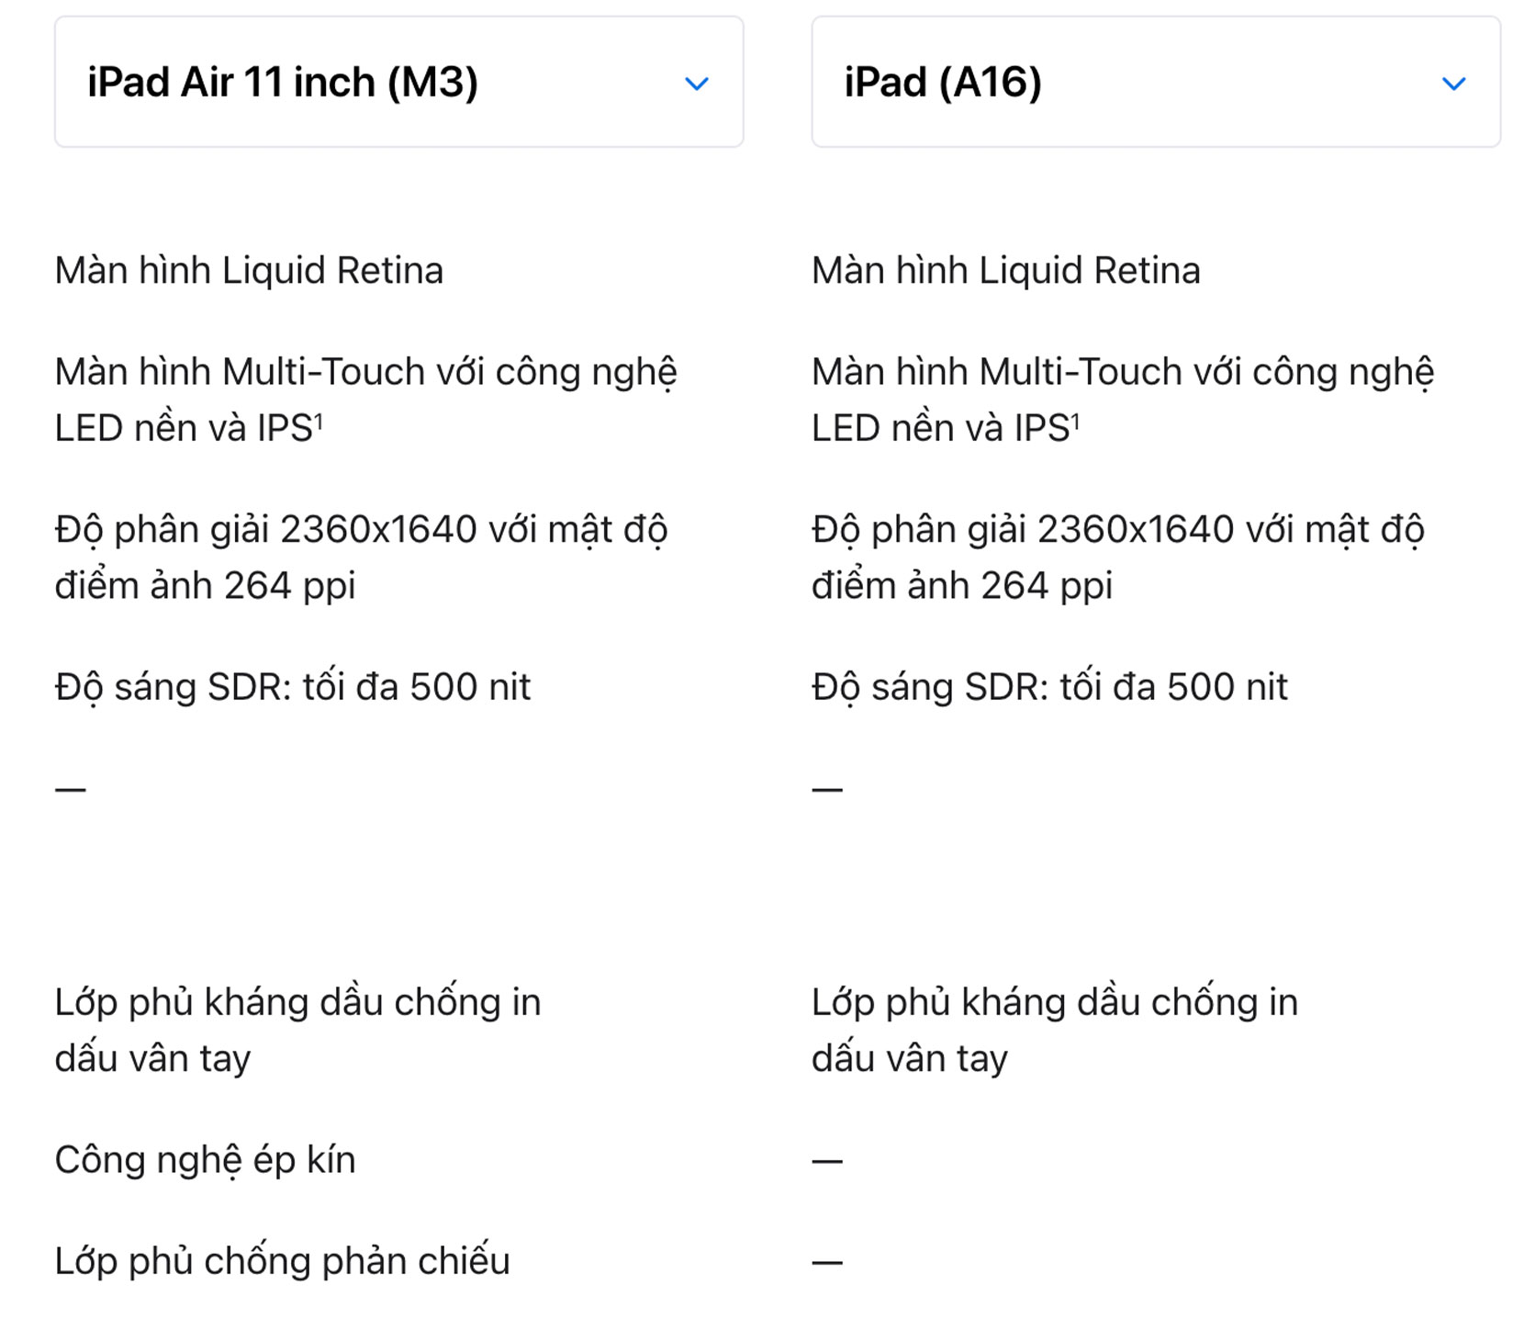Click 'Độ sáng SDR: tối đa 500 nit' under iPad (A16)
Viewport: 1535px width, 1319px height.
tap(1049, 688)
